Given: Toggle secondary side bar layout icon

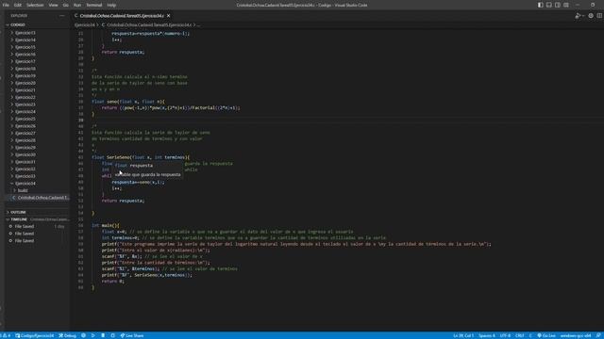Looking at the screenshot, I should pos(558,5).
